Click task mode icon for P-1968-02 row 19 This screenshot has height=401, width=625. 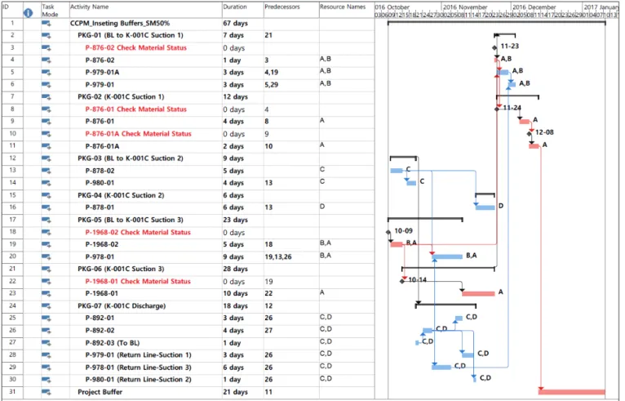click(47, 244)
